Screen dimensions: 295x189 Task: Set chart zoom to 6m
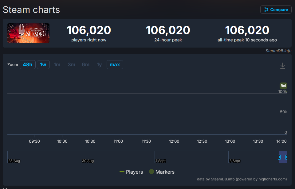(x=86, y=65)
